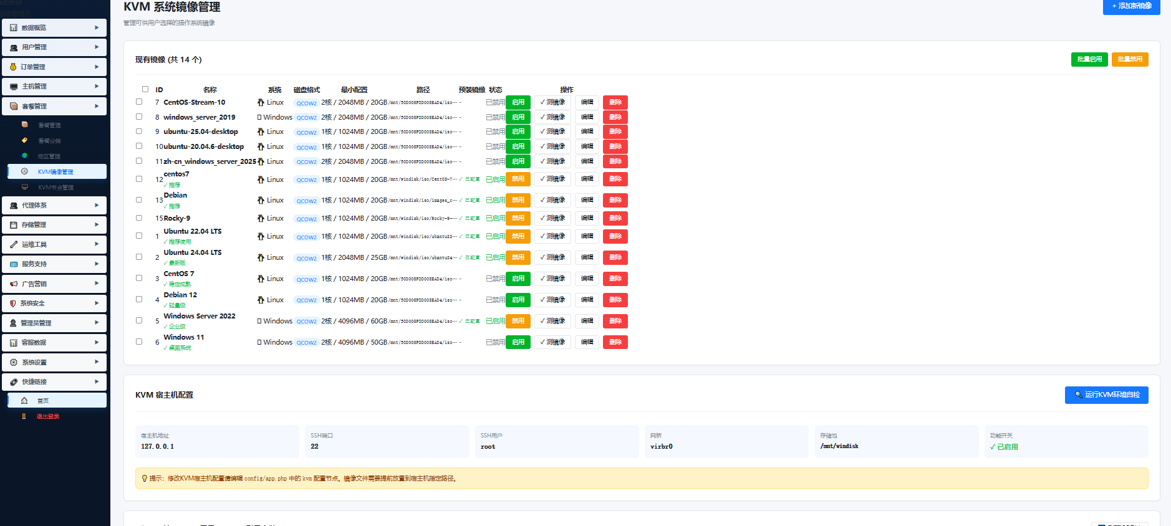Click the globe icon beside 地区管理
Viewport: 1171px width, 526px height.
[x=25, y=156]
